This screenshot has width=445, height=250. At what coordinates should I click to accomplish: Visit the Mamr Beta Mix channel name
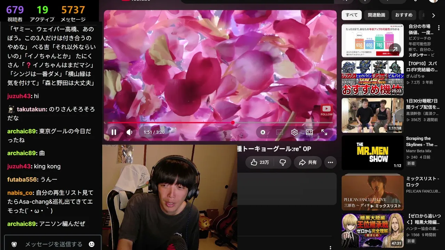pos(419,151)
